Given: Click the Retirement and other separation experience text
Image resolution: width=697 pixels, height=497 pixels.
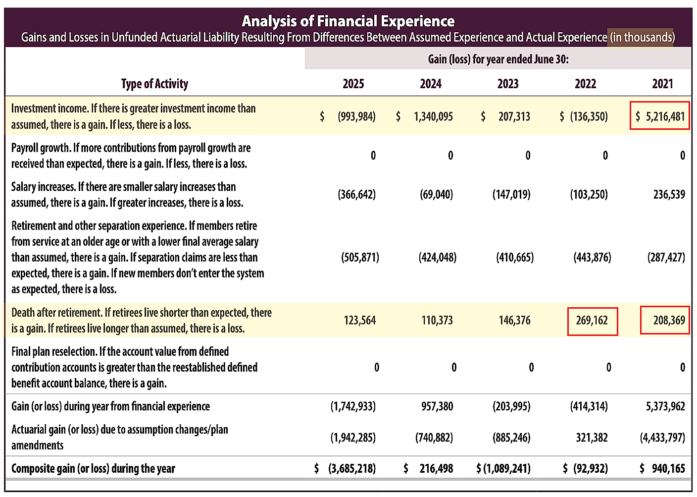Looking at the screenshot, I should (138, 257).
